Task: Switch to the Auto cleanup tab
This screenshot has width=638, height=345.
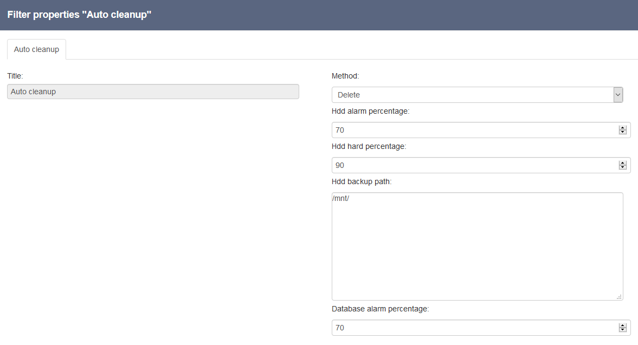Action: click(x=36, y=49)
